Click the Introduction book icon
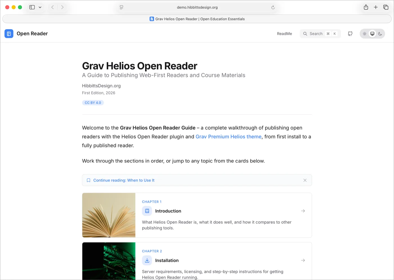Screen dimensions: 394x280 click(147, 211)
